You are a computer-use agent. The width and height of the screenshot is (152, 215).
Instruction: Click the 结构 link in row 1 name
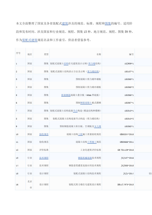point(66,64)
